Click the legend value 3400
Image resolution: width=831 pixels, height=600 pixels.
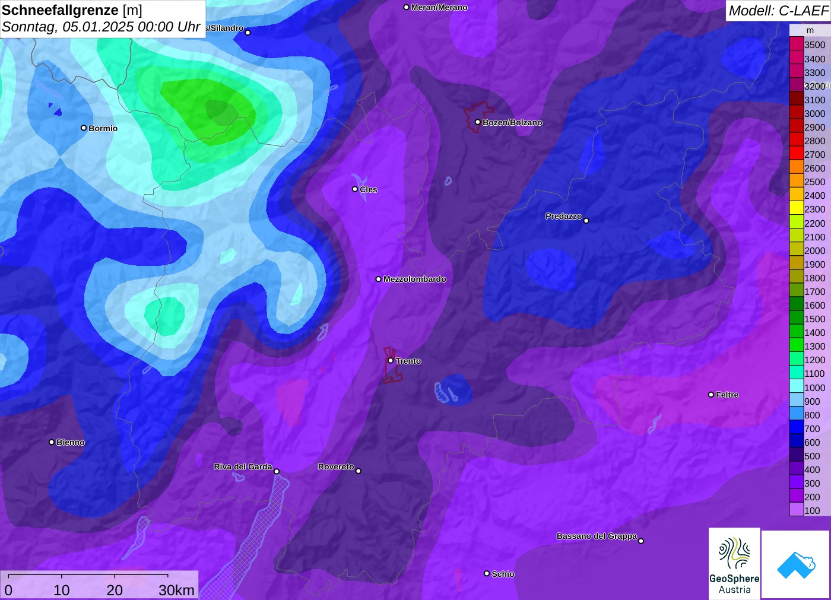815,59
